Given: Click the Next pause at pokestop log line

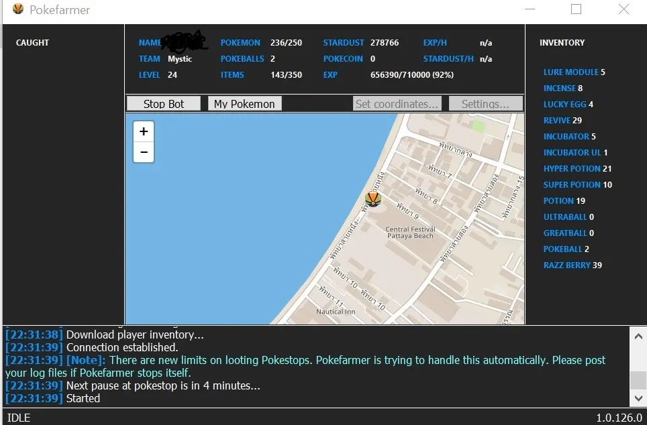Looking at the screenshot, I should click(x=163, y=385).
